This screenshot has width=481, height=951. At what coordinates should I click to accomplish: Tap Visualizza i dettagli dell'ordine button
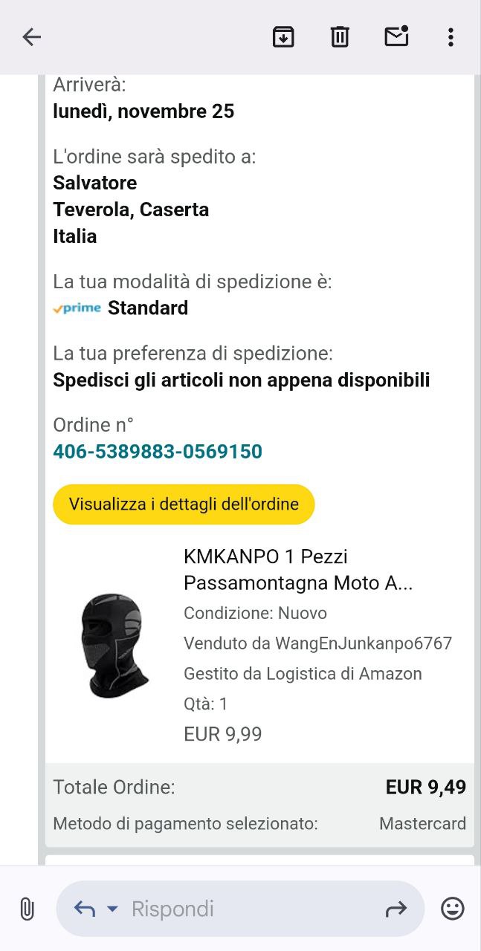184,504
